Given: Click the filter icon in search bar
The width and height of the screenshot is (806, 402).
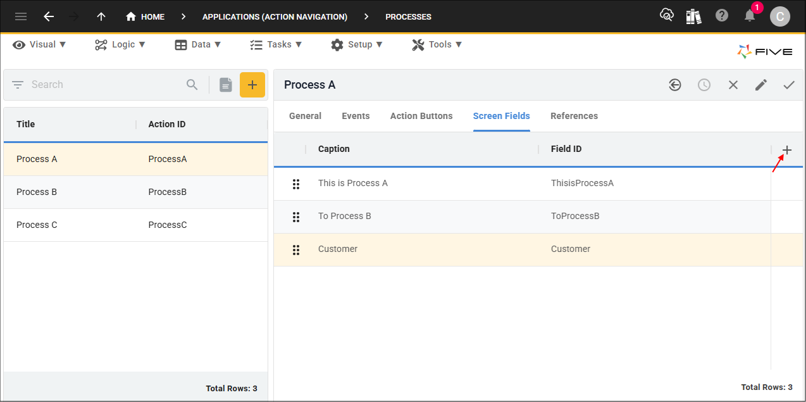Looking at the screenshot, I should point(18,85).
